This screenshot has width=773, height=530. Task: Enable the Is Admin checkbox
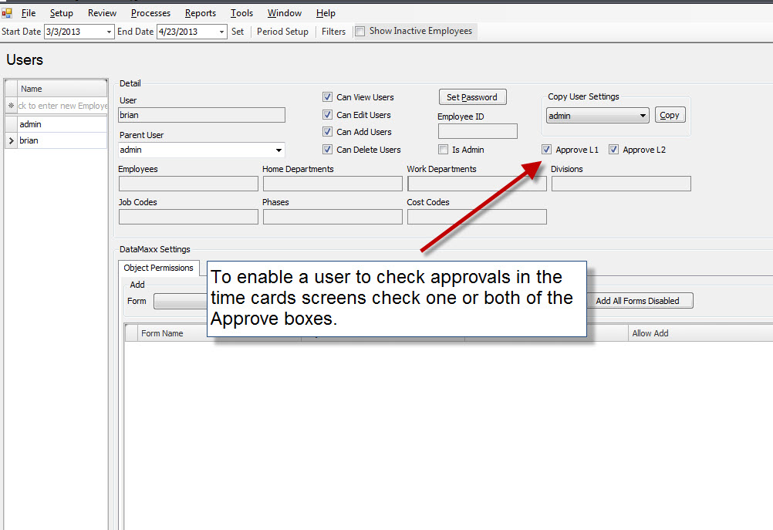coord(443,150)
